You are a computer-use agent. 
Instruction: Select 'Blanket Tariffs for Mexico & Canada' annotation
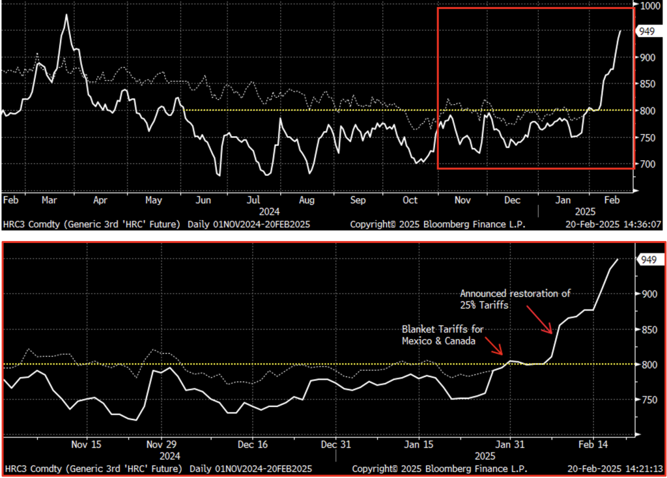(x=442, y=335)
